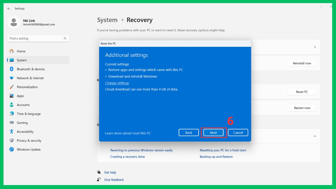
Task: Click the Find a setting search box
Action: click(38, 38)
